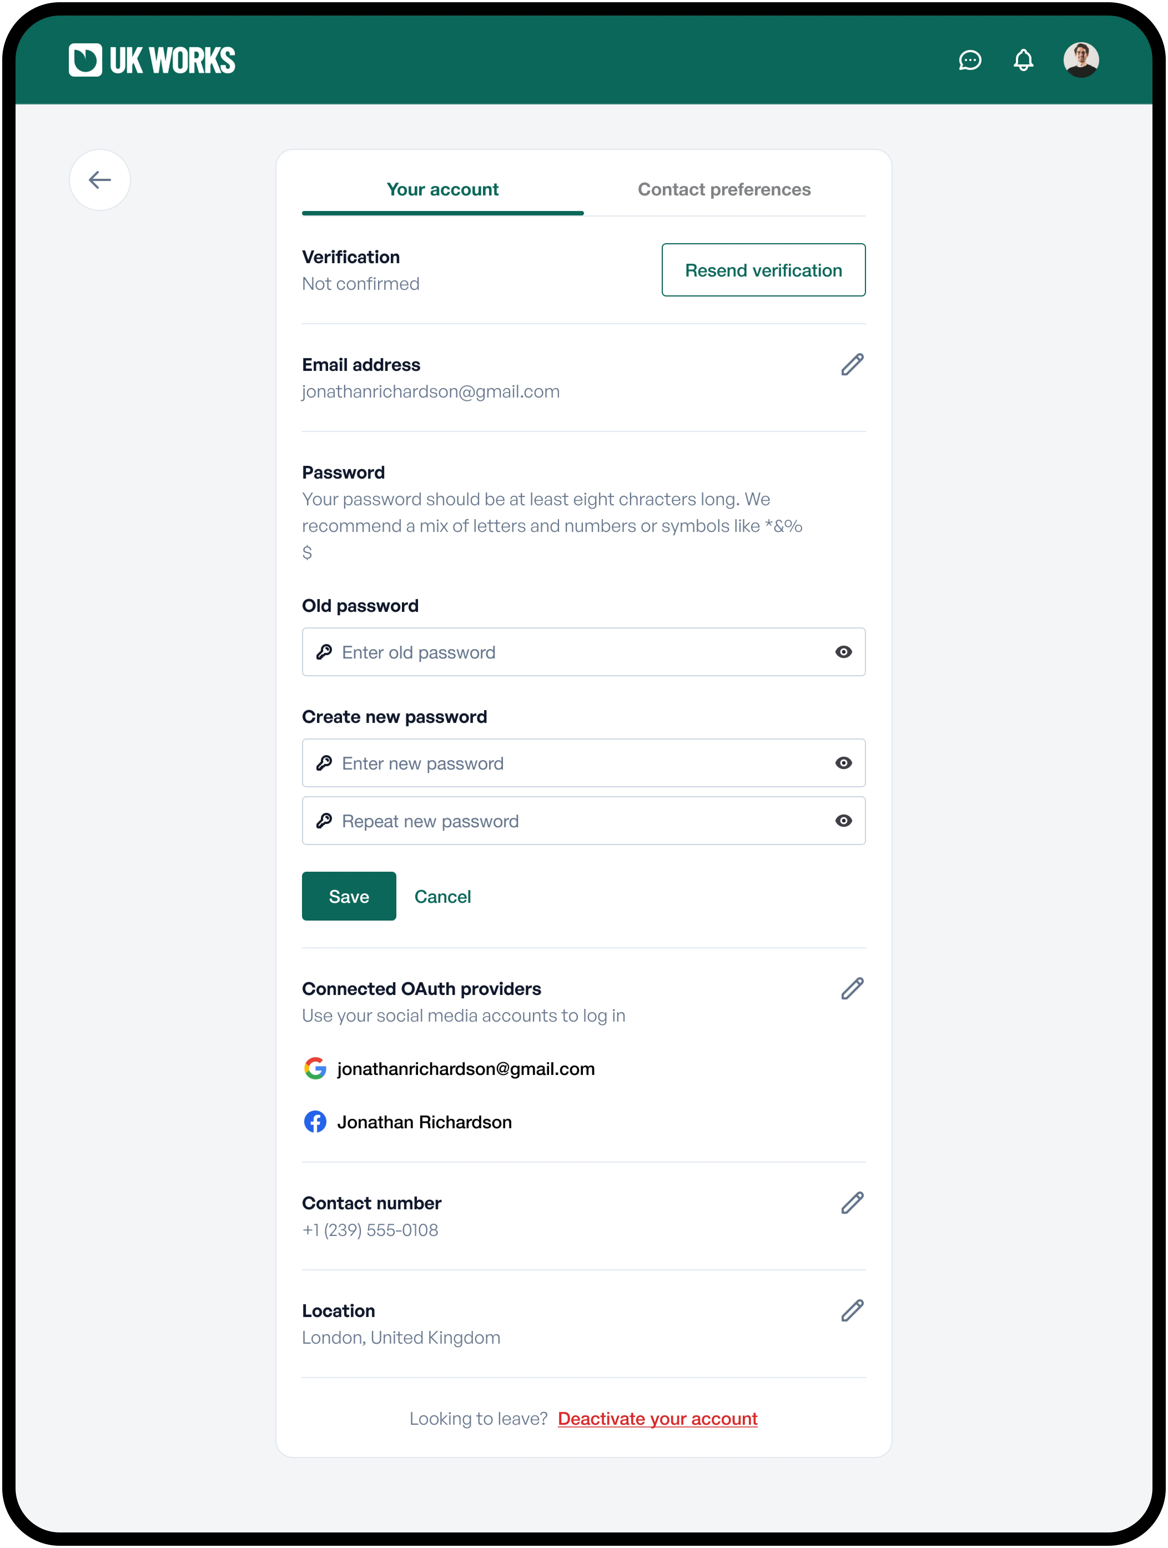Switch to the Contact preferences tab

pos(724,190)
